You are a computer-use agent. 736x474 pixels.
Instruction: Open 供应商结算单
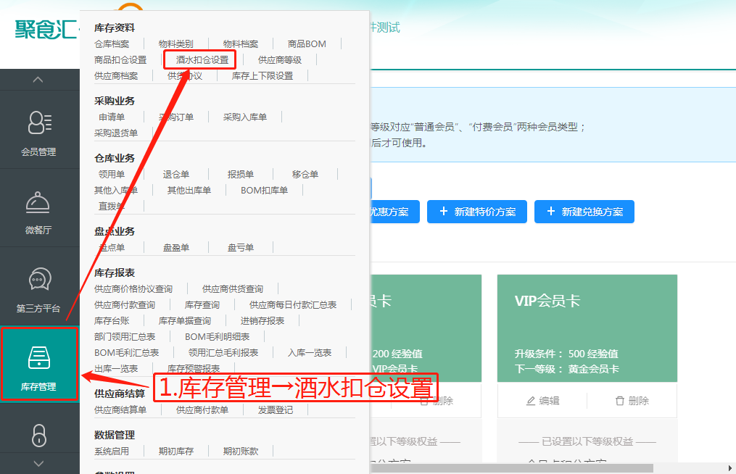coord(120,410)
